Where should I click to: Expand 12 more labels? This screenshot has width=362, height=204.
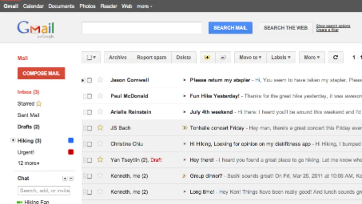click(28, 163)
